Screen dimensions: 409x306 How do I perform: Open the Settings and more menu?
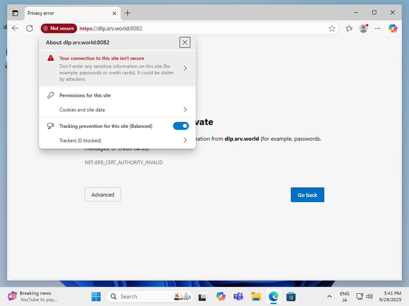(x=378, y=28)
